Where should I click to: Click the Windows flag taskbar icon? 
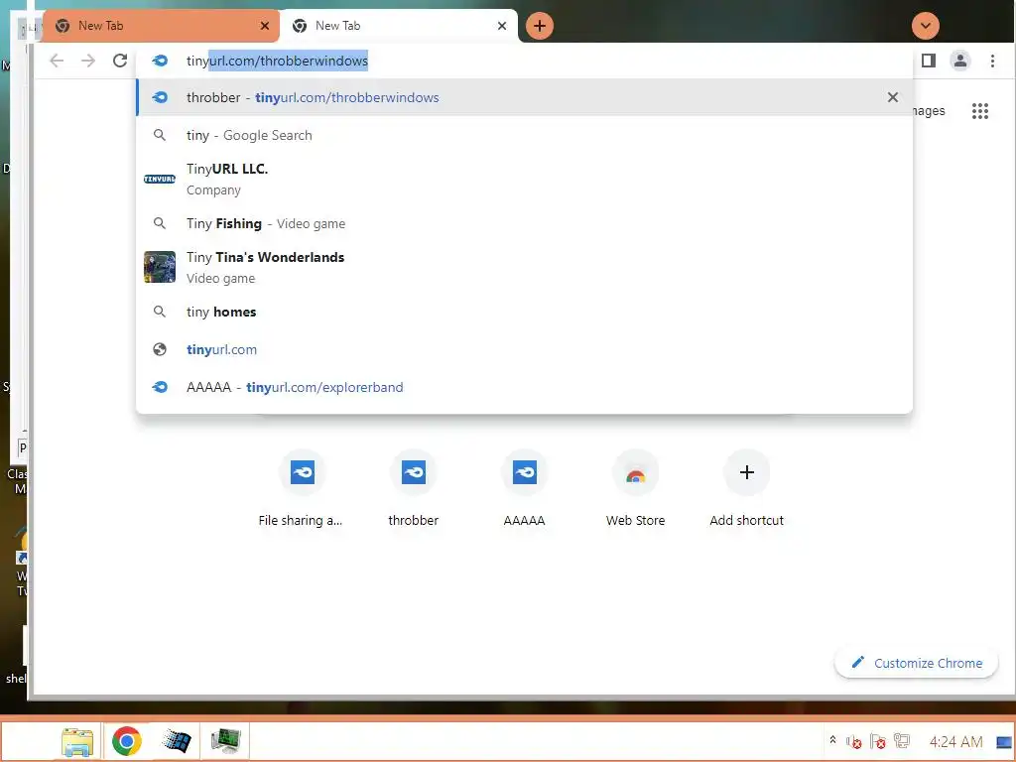(176, 741)
